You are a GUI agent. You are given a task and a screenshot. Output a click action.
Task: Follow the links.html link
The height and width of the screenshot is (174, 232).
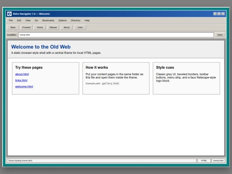[21, 80]
